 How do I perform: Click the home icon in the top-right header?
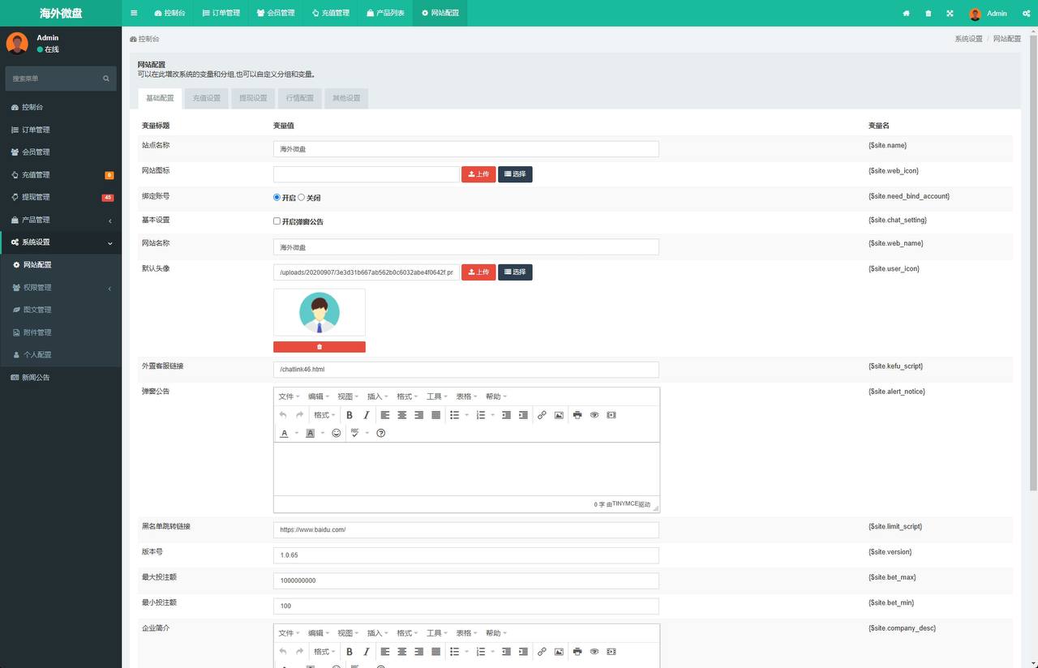click(906, 13)
